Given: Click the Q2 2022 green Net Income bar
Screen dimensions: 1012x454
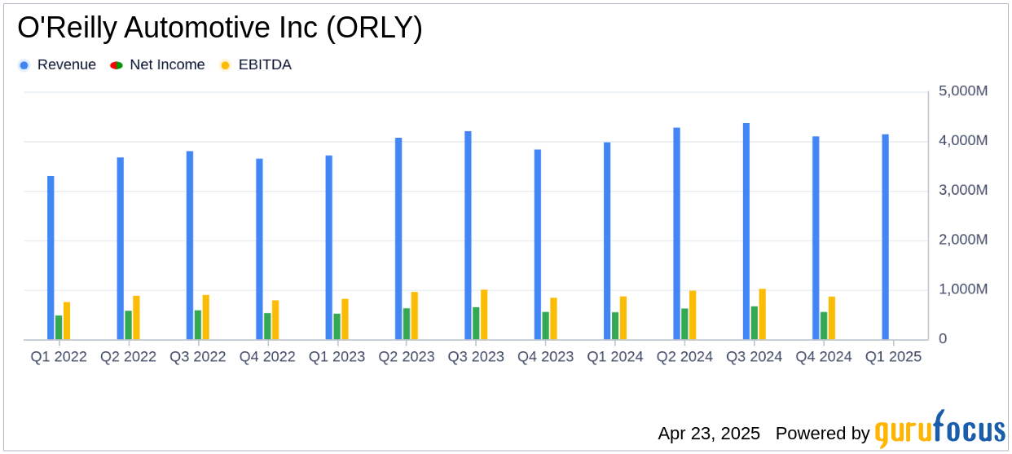Looking at the screenshot, I should 128,324.
